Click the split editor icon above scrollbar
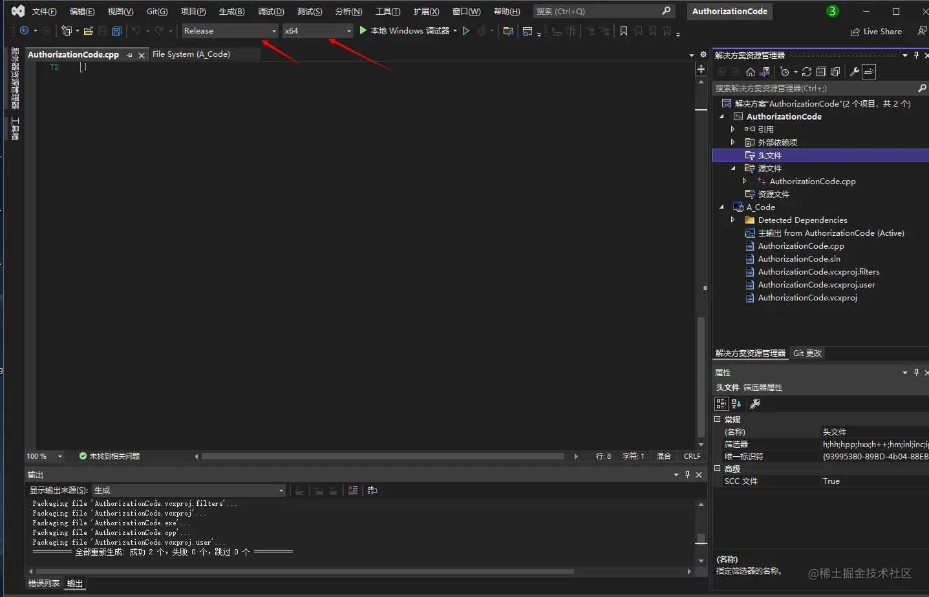Viewport: 929px width, 597px height. (701, 68)
